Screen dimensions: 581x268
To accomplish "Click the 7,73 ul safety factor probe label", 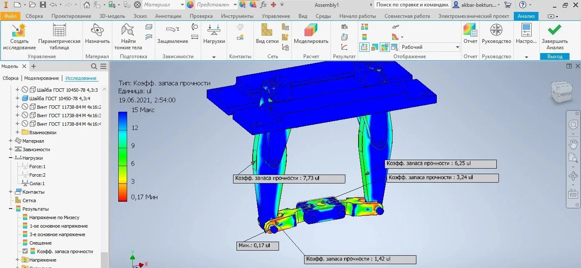I will coord(289,178).
